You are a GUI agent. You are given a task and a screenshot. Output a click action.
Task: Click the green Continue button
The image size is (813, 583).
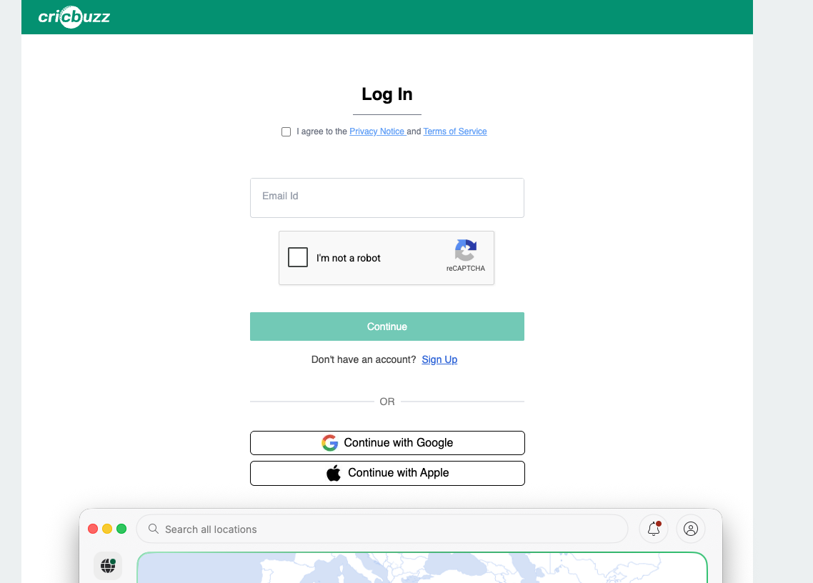(386, 327)
